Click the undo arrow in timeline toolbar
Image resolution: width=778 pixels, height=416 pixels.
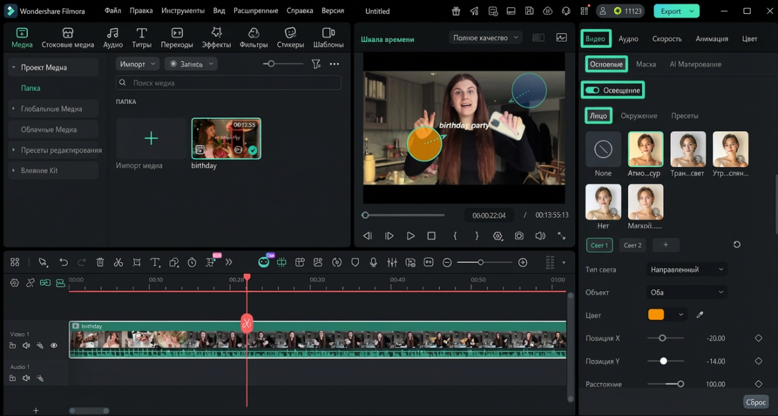(63, 263)
